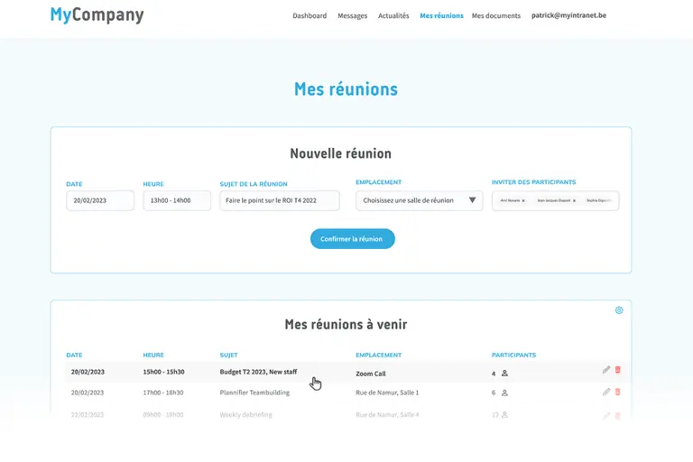Click time '15h00 - 15h30'
This screenshot has height=462, width=693.
coord(163,372)
